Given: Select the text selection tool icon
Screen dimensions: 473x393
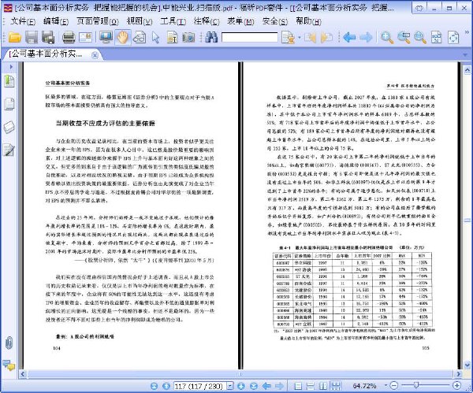Looking at the screenshot, I should click(x=172, y=38).
